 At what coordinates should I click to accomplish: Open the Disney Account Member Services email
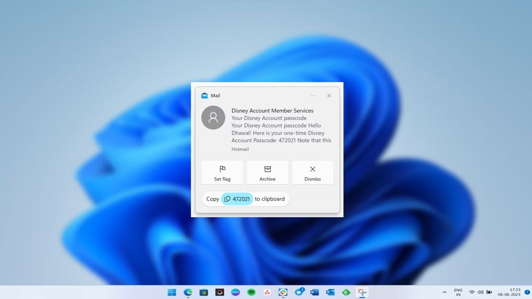(272, 111)
